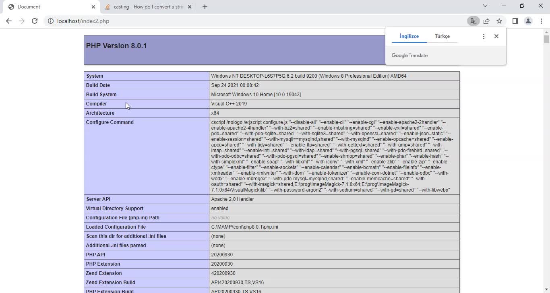Select İngilizce in translate popup

coord(409,36)
